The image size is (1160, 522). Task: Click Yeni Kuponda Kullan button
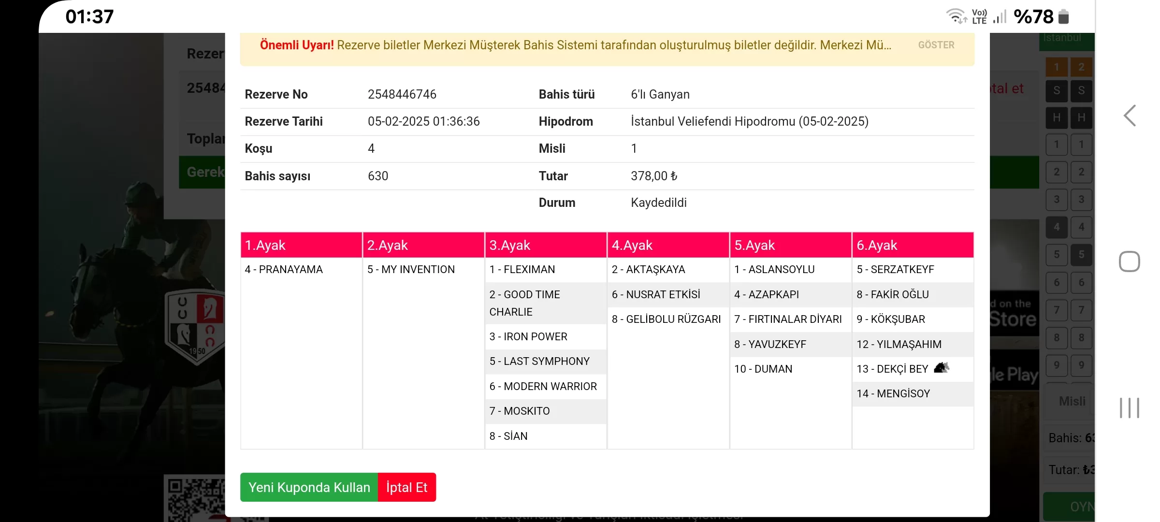[309, 487]
